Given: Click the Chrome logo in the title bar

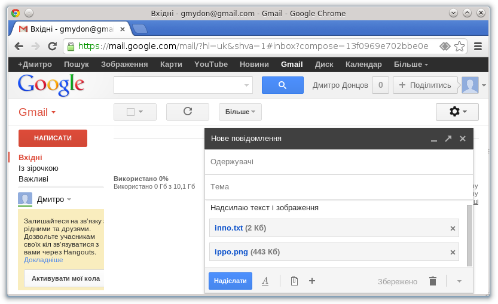Looking at the screenshot, I should pos(16,13).
